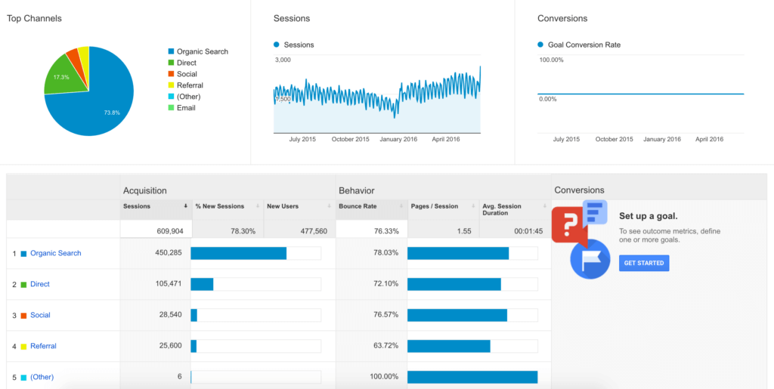Click the Conversions table section header

tap(579, 190)
